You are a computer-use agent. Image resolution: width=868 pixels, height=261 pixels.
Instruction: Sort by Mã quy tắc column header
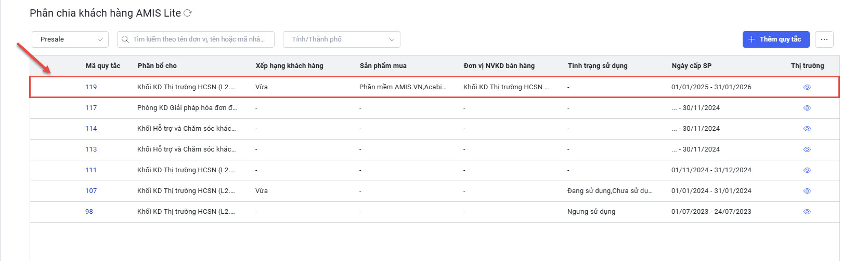pos(103,66)
